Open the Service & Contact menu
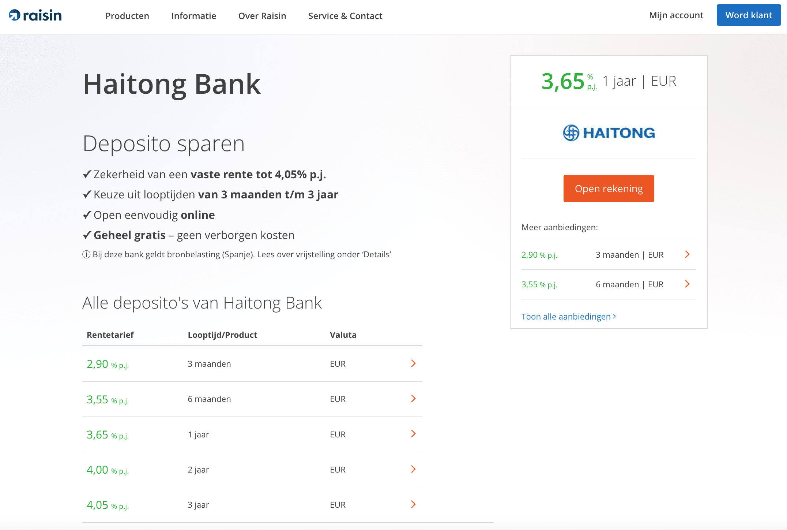This screenshot has height=530, width=787. pyautogui.click(x=345, y=16)
